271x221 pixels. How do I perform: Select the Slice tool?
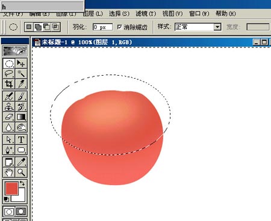(21, 84)
